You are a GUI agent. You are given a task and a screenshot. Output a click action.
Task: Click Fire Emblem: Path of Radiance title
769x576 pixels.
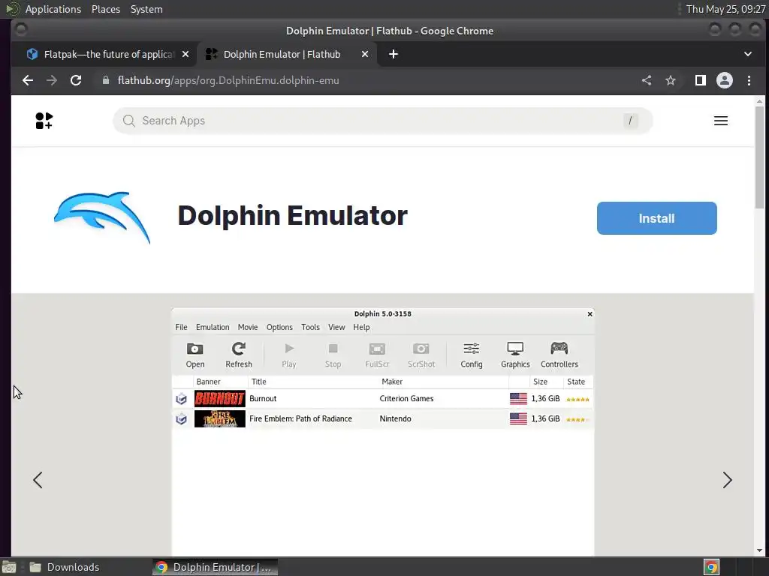pyautogui.click(x=300, y=418)
